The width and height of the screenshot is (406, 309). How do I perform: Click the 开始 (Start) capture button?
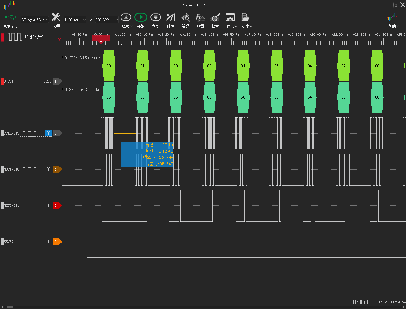click(x=141, y=17)
